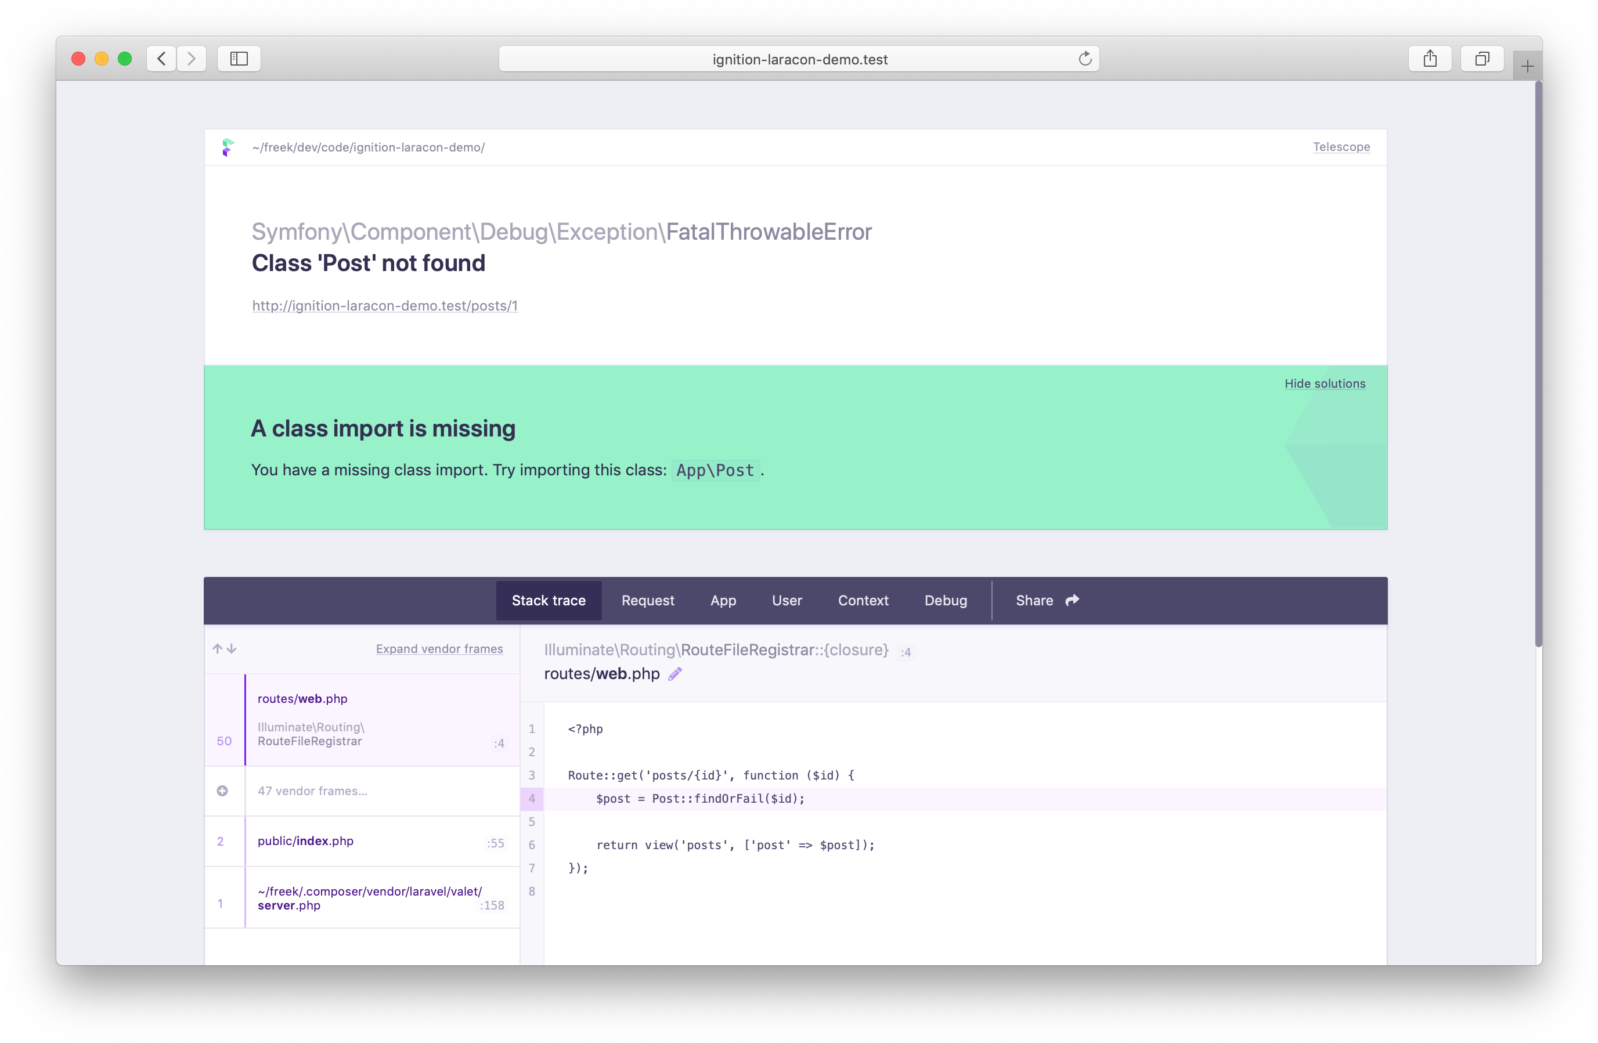
Task: Click the Flare logo in the header
Action: [x=228, y=147]
